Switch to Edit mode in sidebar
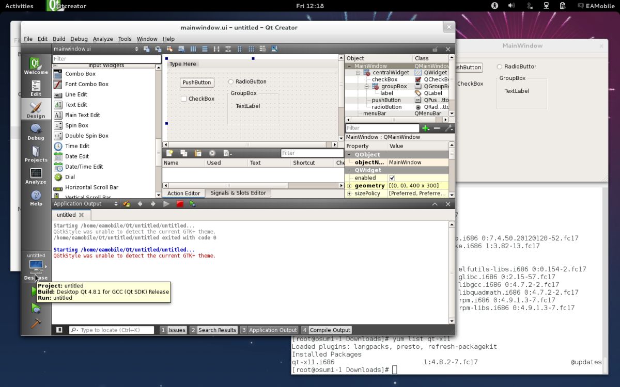This screenshot has width=620, height=387. coord(36,88)
